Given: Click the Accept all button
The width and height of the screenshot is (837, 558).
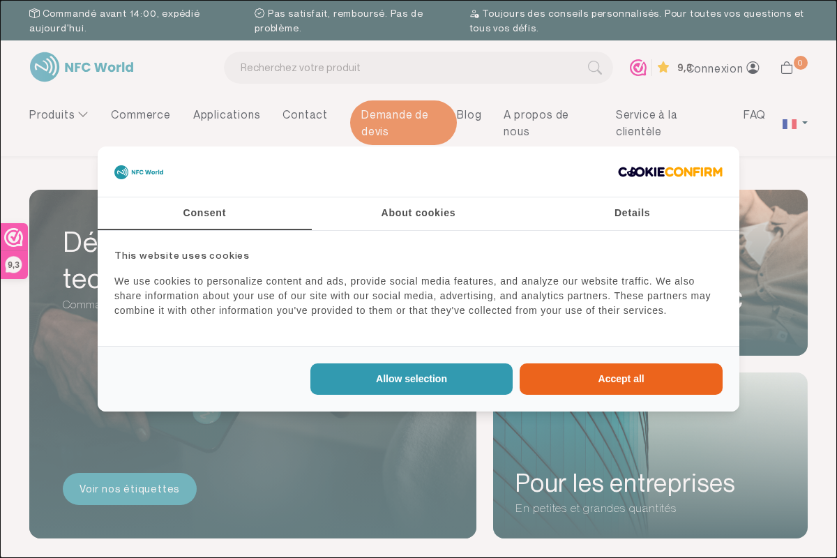Looking at the screenshot, I should tap(621, 379).
